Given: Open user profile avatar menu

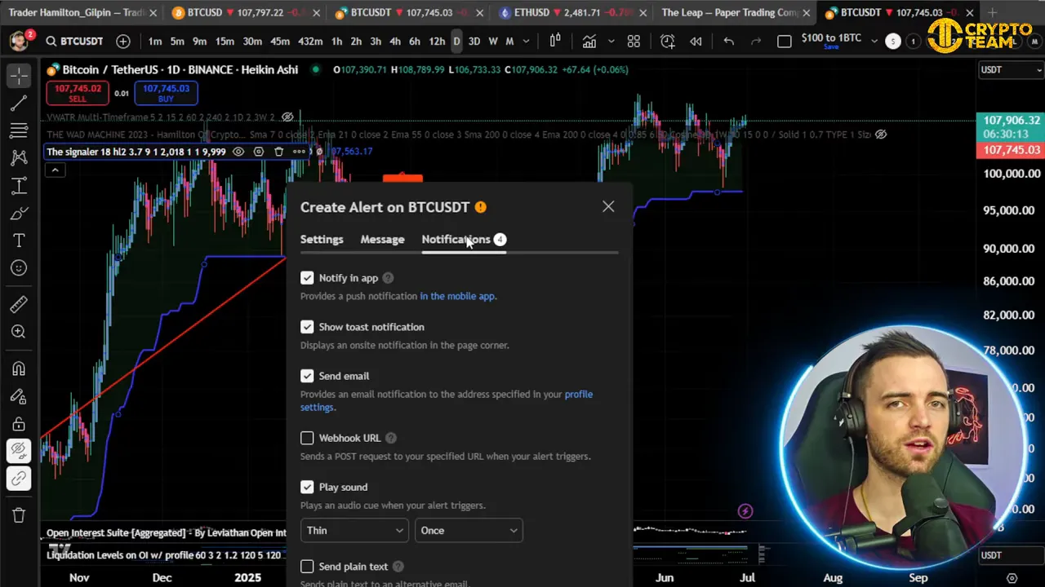Looking at the screenshot, I should coord(18,41).
